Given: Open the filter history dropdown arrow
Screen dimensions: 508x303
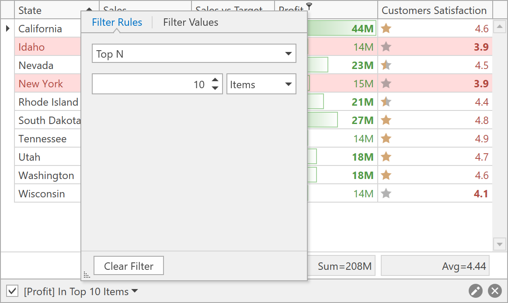Looking at the screenshot, I should [135, 291].
